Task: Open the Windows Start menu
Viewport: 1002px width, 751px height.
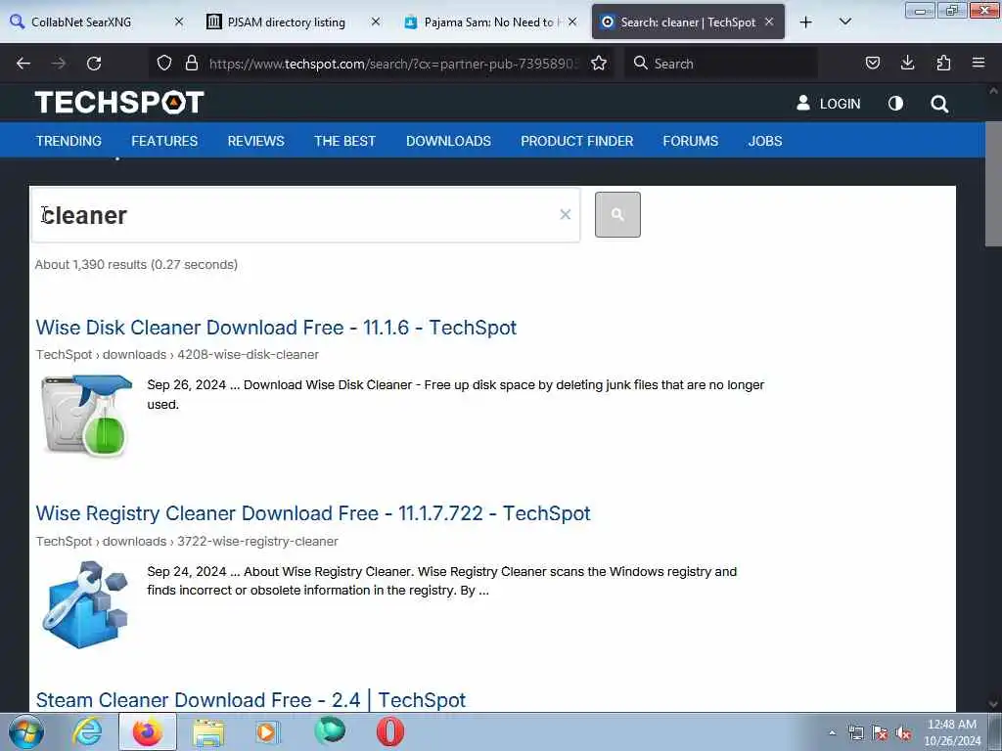Action: 25,732
